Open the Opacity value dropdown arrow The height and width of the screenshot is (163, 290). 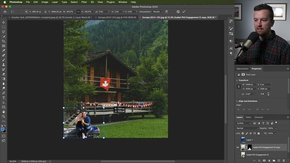click(x=275, y=128)
